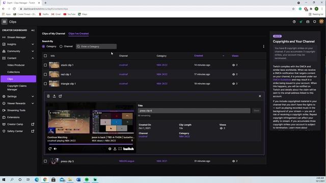The height and width of the screenshot is (183, 326).
Task: Click the Save title button
Action: tap(256, 111)
